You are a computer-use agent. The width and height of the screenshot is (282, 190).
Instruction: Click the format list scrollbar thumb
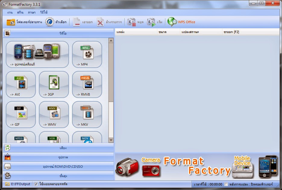click(111, 72)
